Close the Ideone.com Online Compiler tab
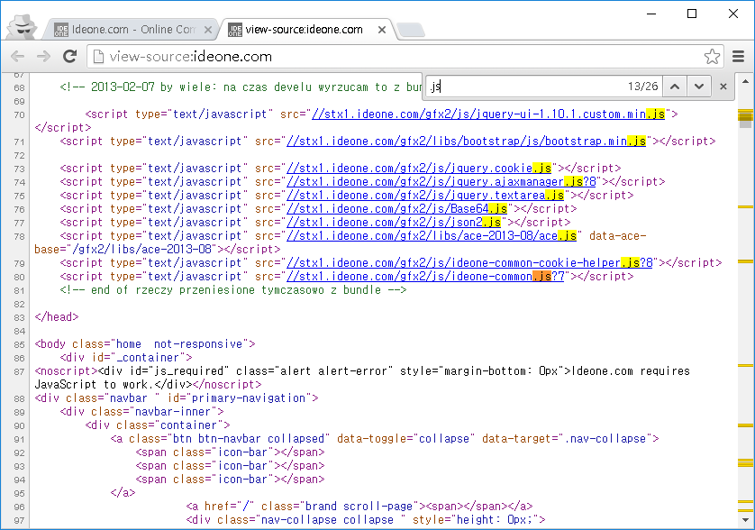 [x=208, y=30]
